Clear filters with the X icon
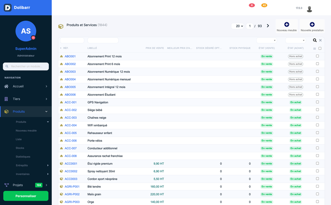The width and height of the screenshot is (331, 205). [320, 40]
